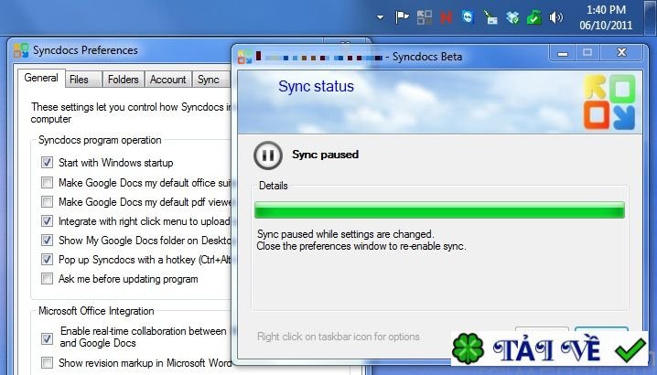The image size is (657, 375).
Task: Enable Make Google Docs my default pdf viewer
Action: coord(47,201)
